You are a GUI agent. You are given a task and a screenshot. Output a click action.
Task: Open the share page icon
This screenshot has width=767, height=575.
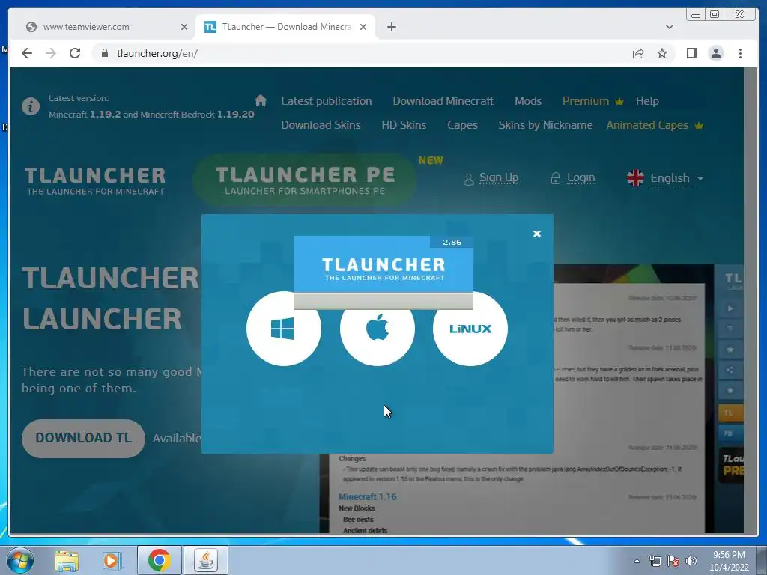click(638, 53)
